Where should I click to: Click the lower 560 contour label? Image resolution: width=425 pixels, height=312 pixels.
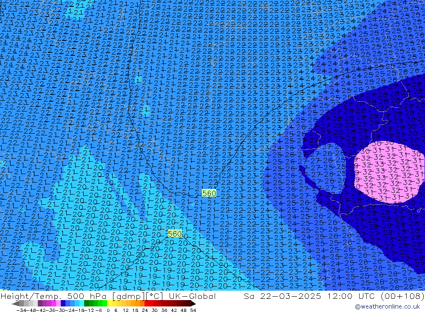tap(175, 234)
